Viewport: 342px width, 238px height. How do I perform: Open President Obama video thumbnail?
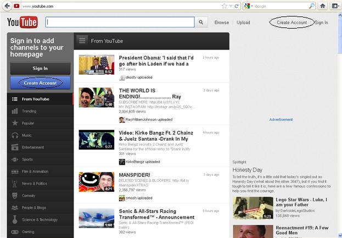pyautogui.click(x=97, y=65)
